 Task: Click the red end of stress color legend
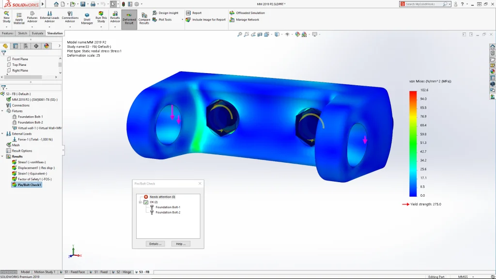[x=413, y=94]
